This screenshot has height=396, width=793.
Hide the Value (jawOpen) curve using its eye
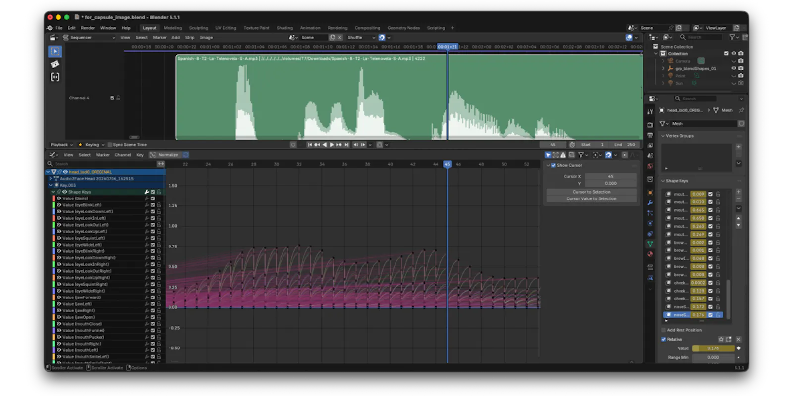[x=58, y=317]
